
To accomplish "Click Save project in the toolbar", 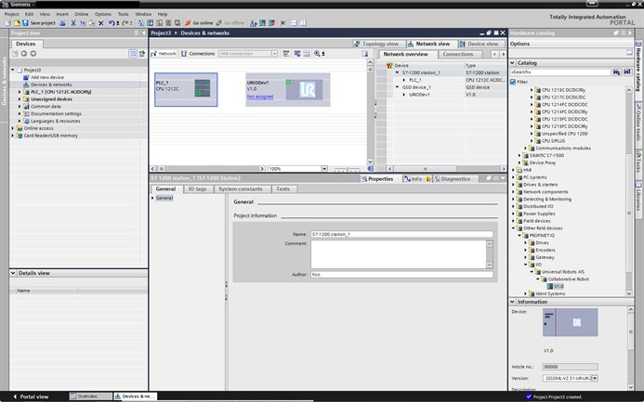I will (39, 23).
